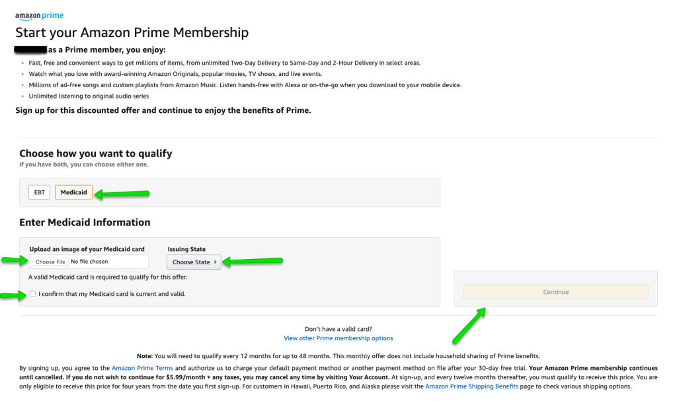Select the Medicaid qualification option
Viewport: 677px width, 401px height.
[x=73, y=192]
